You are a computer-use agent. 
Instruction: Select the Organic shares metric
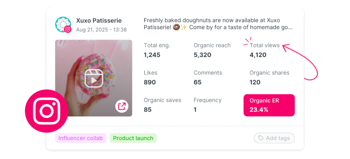click(x=269, y=78)
